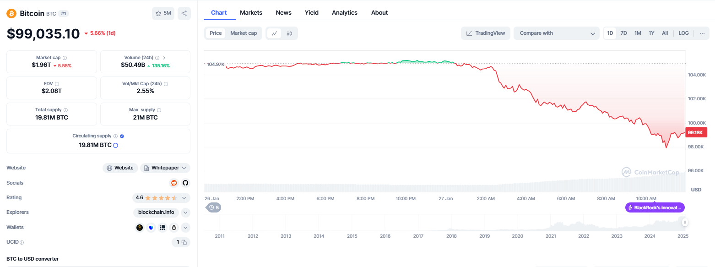Click the timeline range slider handle
The width and height of the screenshot is (715, 267).
(x=685, y=223)
